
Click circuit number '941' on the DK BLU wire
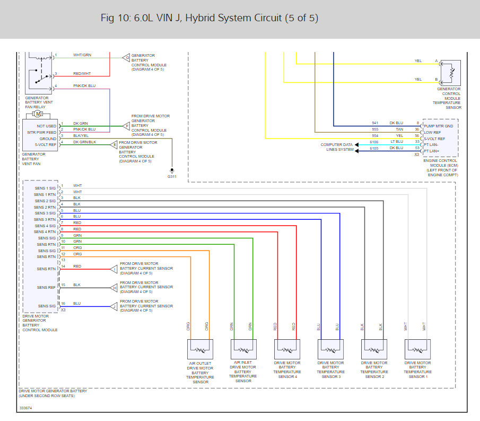point(375,123)
